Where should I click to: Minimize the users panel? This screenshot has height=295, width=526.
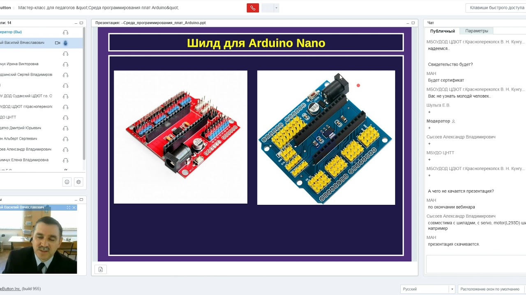pyautogui.click(x=76, y=23)
